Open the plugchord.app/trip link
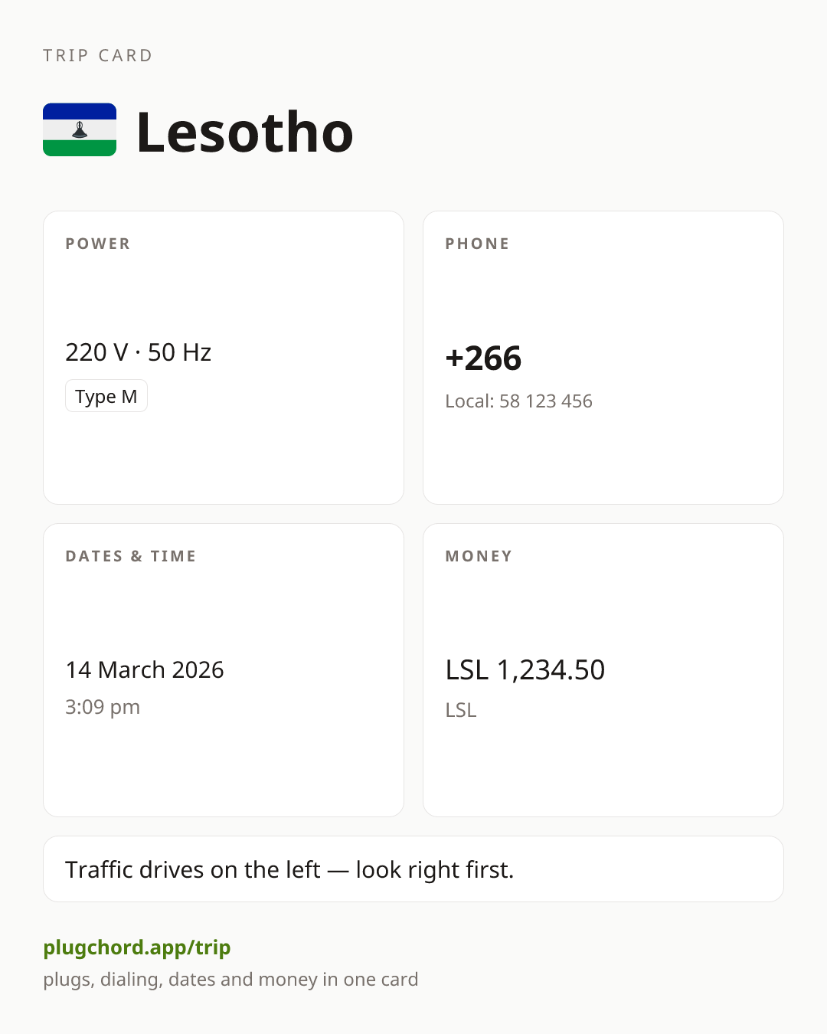 point(137,947)
